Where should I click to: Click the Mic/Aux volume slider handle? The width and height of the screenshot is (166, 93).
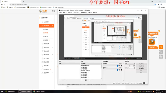[x=117, y=70]
